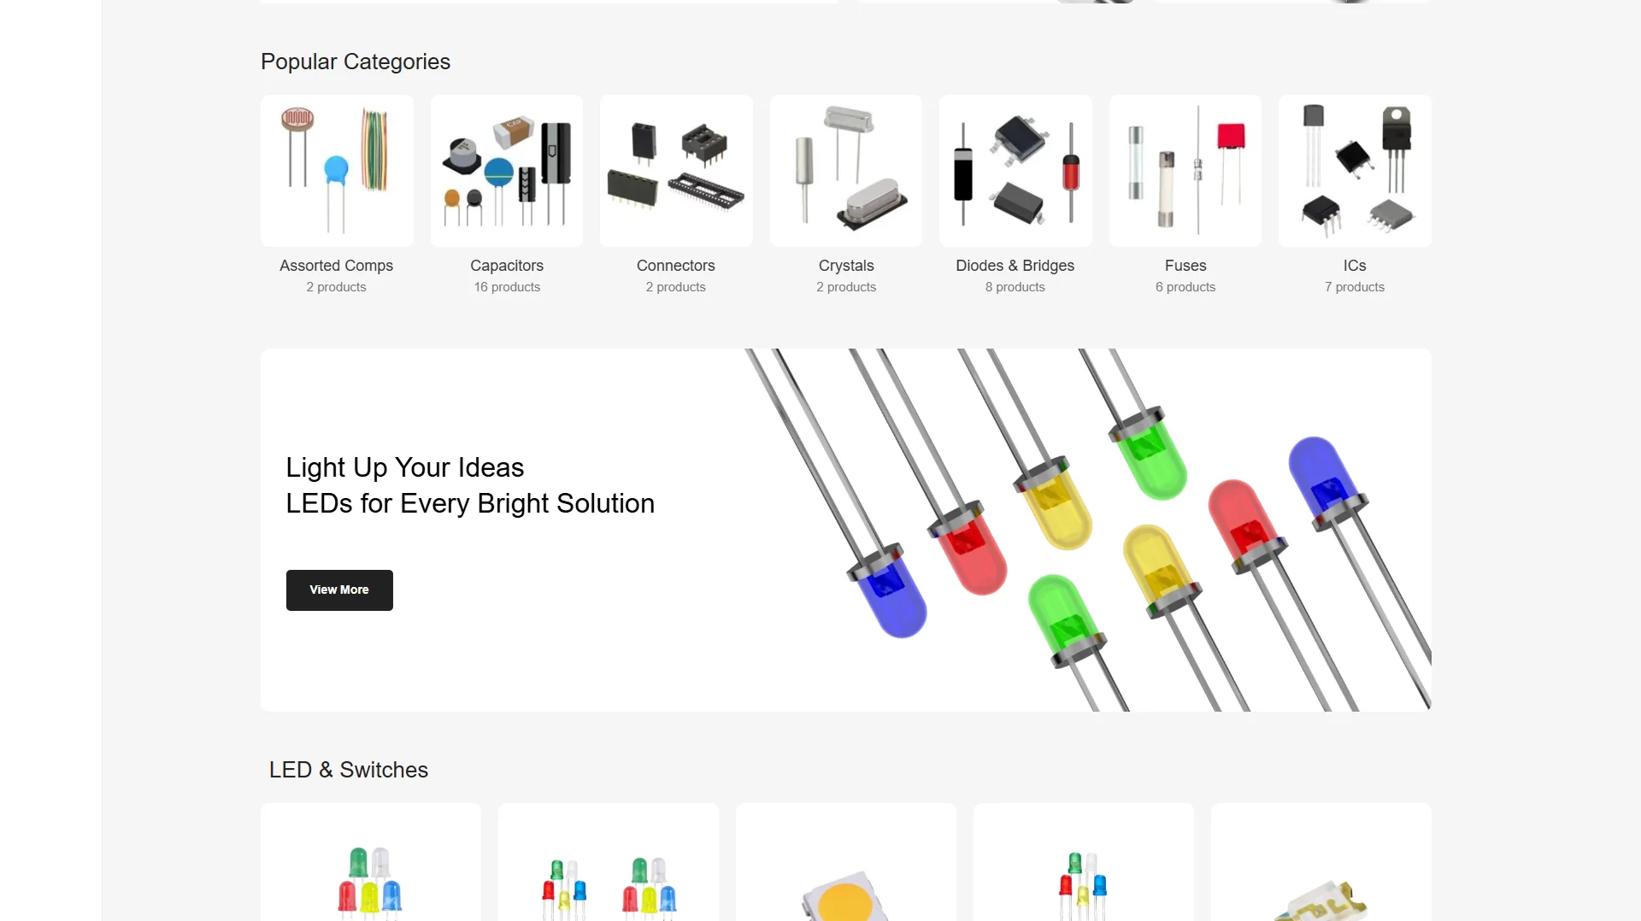Open the Fuses category image
This screenshot has width=1641, height=921.
click(x=1185, y=171)
